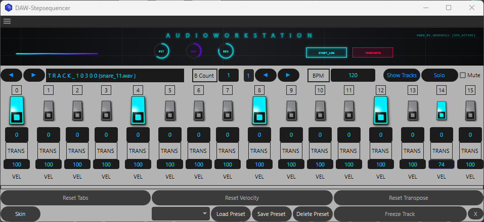This screenshot has height=222, width=484.
Task: Click the DAW-Stepsequencer app icon in title bar
Action: 8,8
